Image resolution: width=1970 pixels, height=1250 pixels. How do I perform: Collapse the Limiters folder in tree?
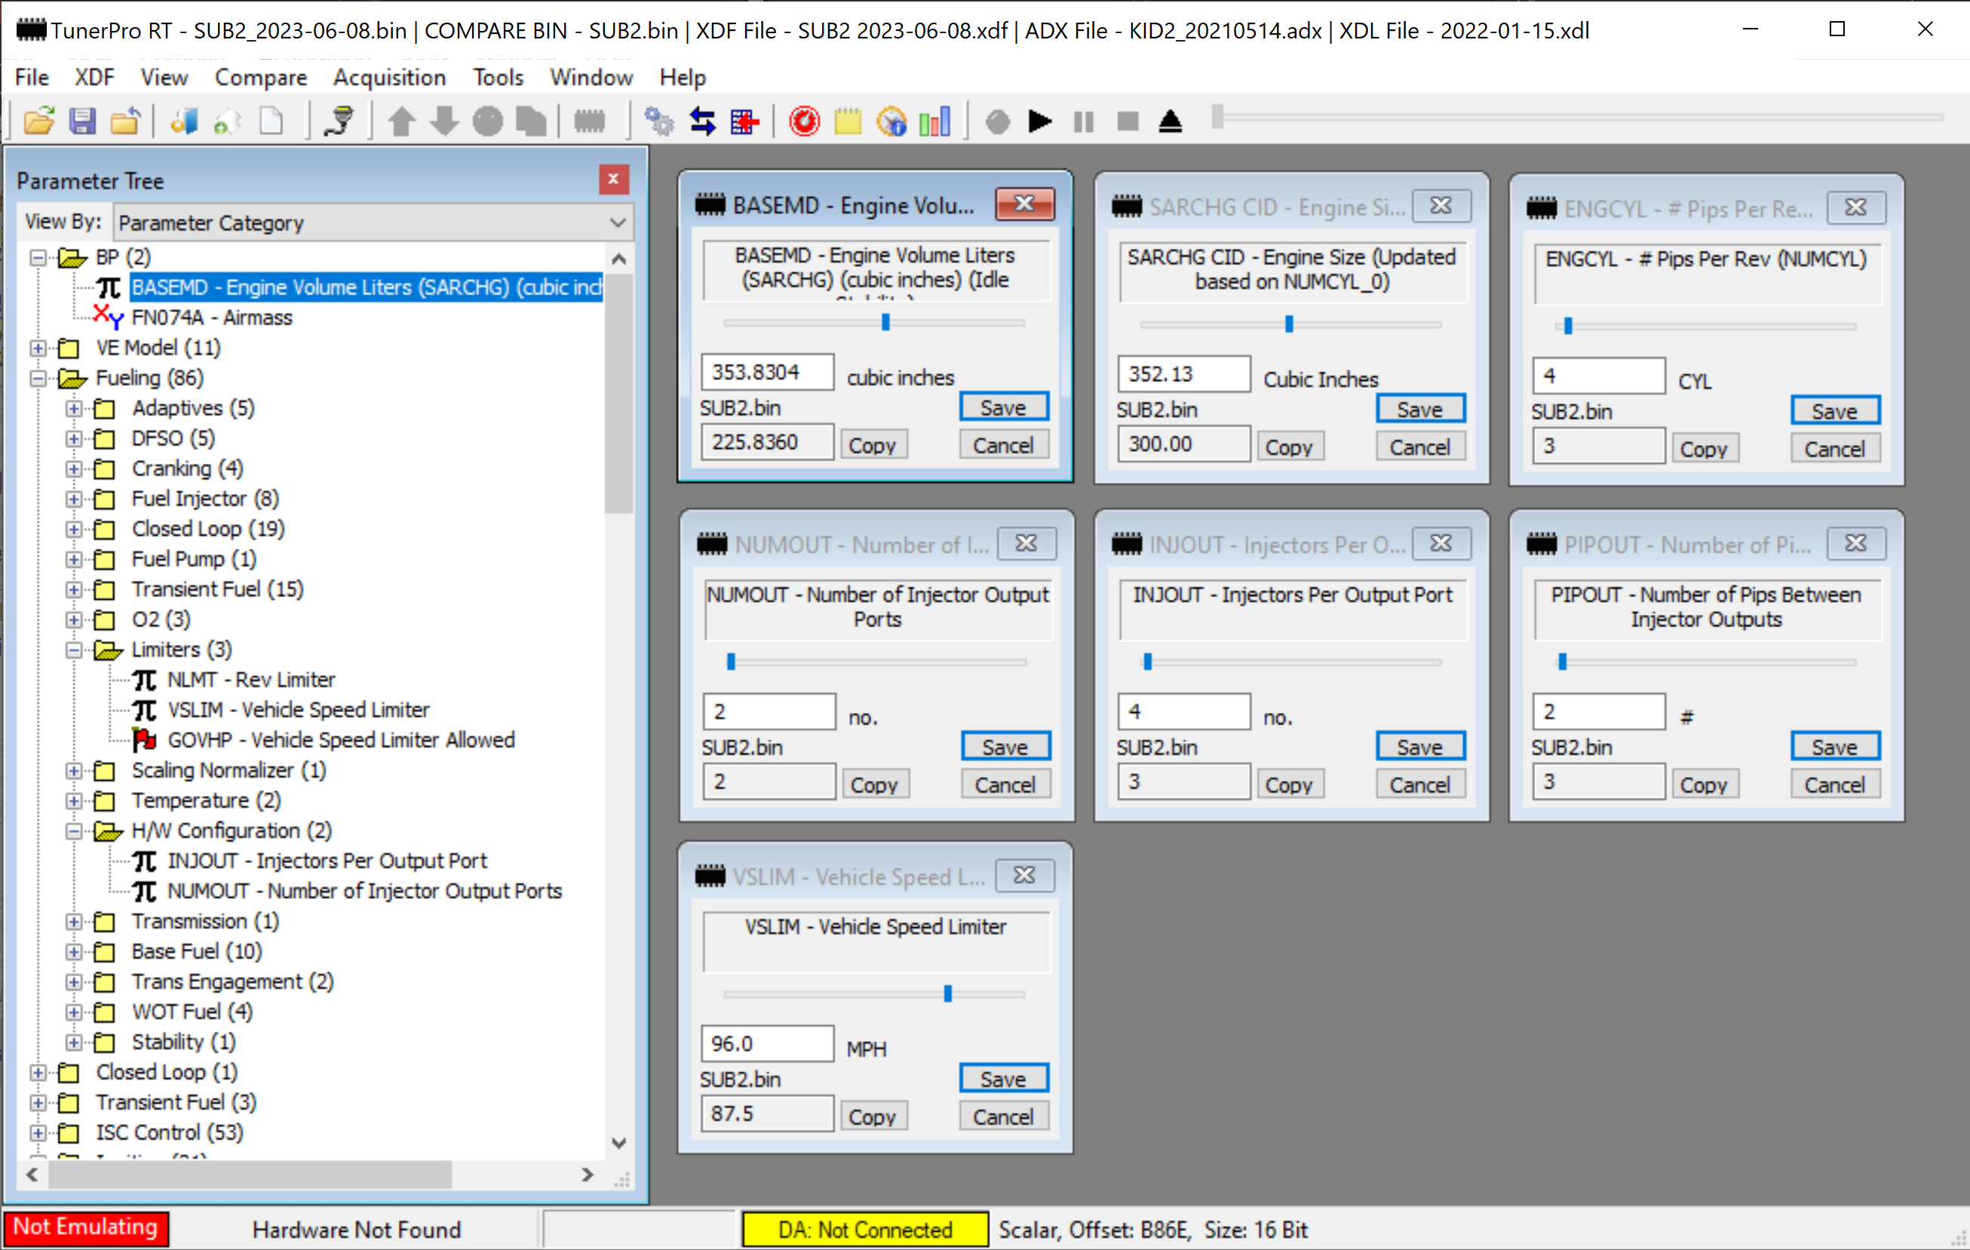pos(74,650)
